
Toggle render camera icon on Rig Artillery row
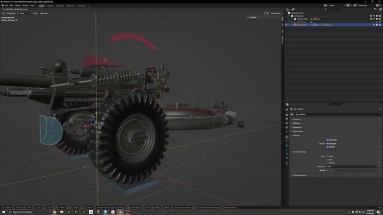[x=380, y=25]
